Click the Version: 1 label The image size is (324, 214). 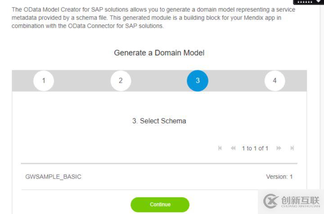pos(279,177)
